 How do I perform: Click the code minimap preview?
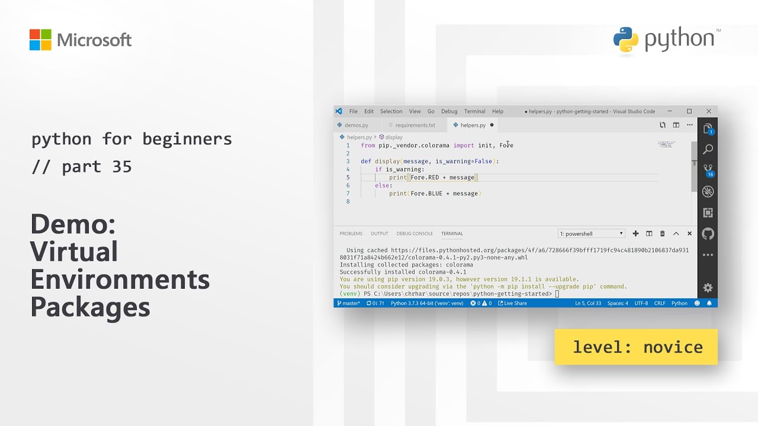[x=666, y=144]
